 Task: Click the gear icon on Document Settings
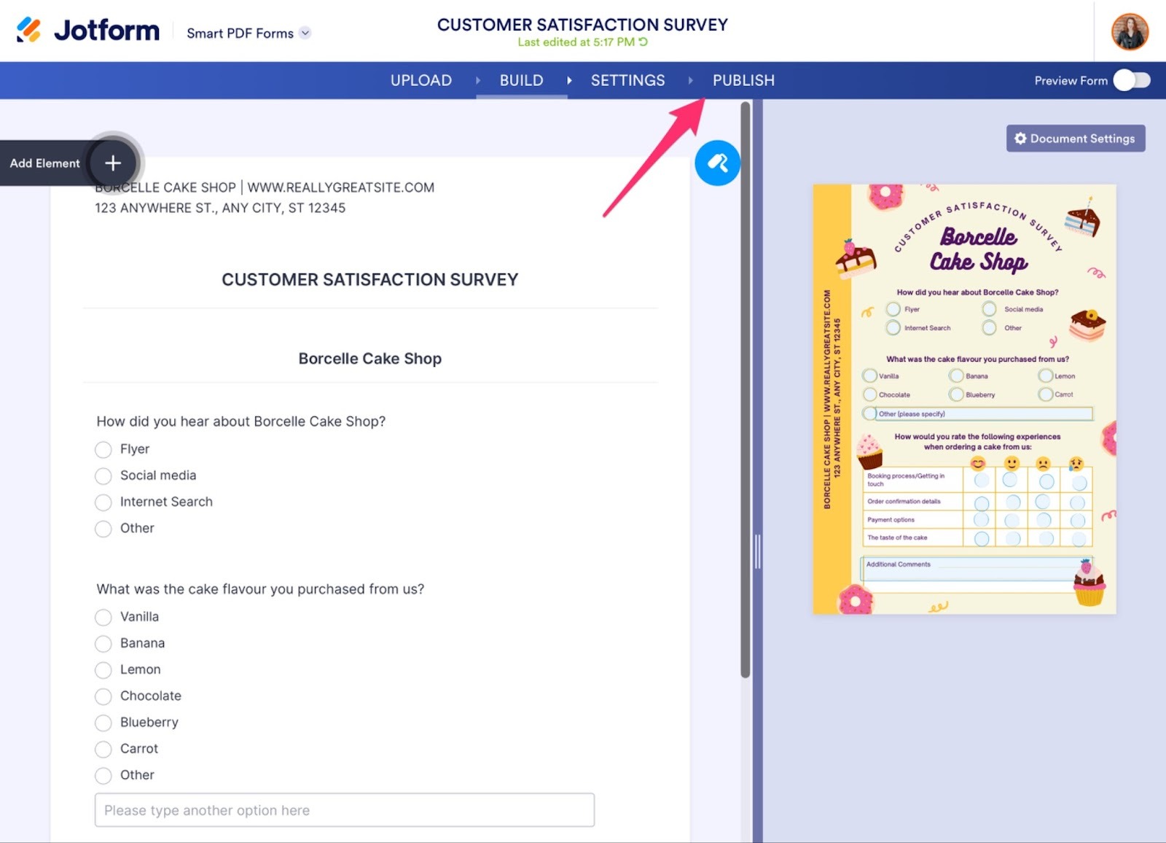coord(1020,139)
